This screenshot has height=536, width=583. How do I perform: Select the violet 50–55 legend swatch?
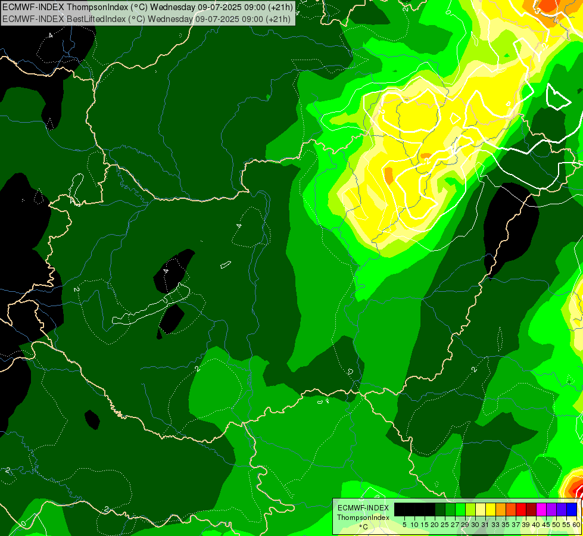click(562, 510)
